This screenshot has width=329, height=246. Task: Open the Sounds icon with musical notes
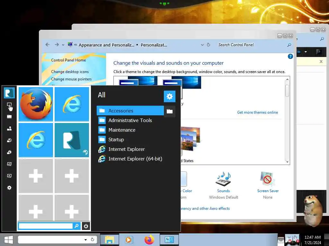coord(224,179)
